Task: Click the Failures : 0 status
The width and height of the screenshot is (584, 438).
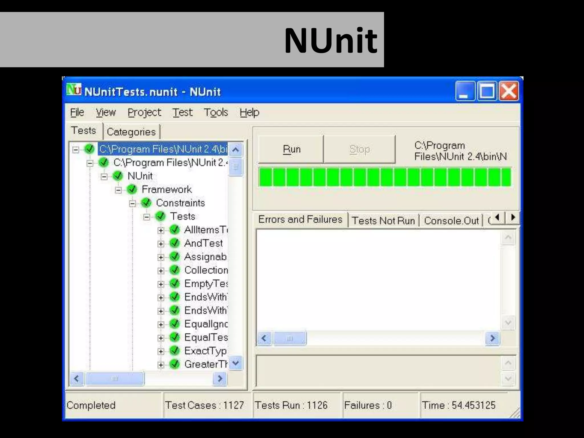Action: (368, 405)
